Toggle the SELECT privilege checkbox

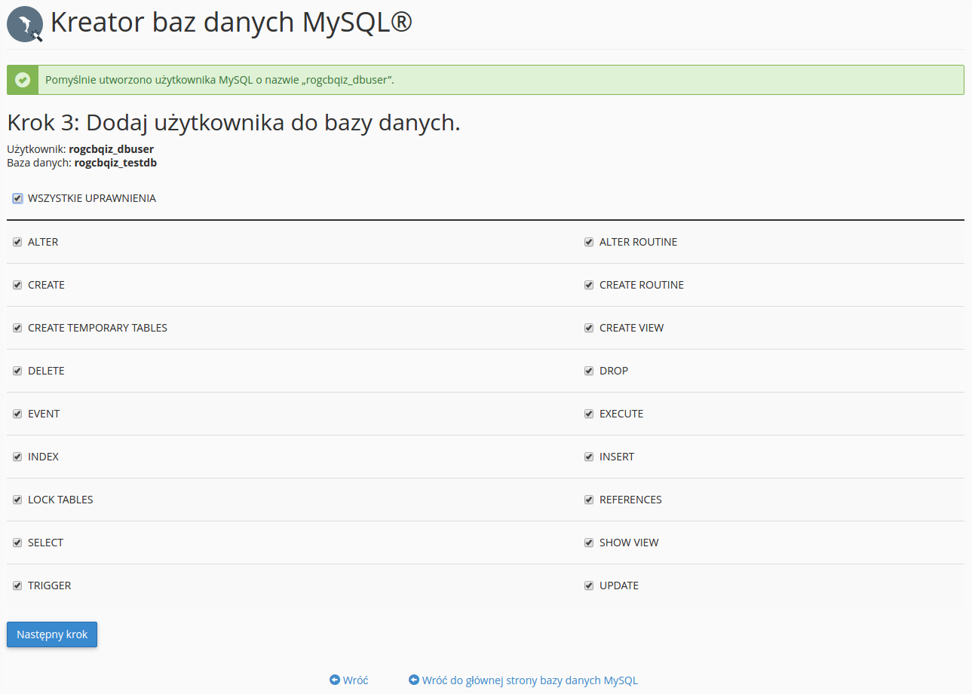(x=17, y=543)
